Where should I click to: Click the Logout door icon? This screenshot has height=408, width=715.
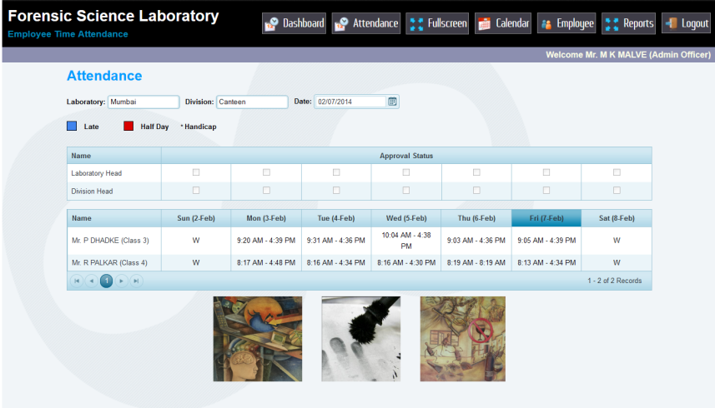point(672,23)
